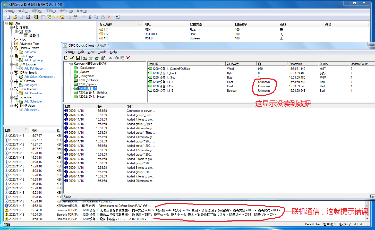
Task: Click the Cut scissors icon in KEPServerEX toolbar
Action: point(90,17)
